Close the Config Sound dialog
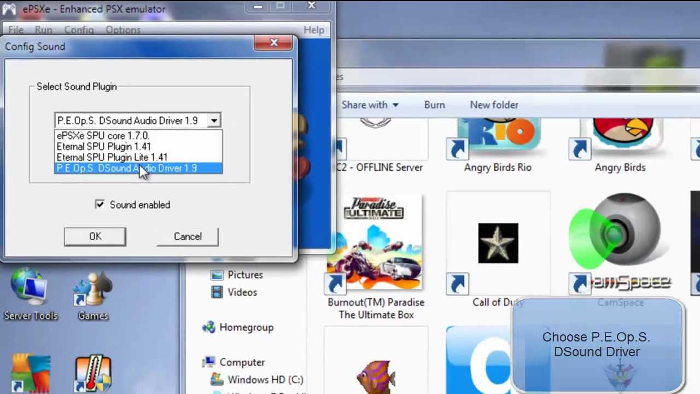This screenshot has height=394, width=700. click(x=273, y=43)
